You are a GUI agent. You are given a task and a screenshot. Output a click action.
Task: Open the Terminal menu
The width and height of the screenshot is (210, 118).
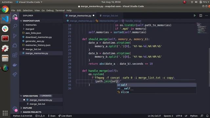point(60,10)
